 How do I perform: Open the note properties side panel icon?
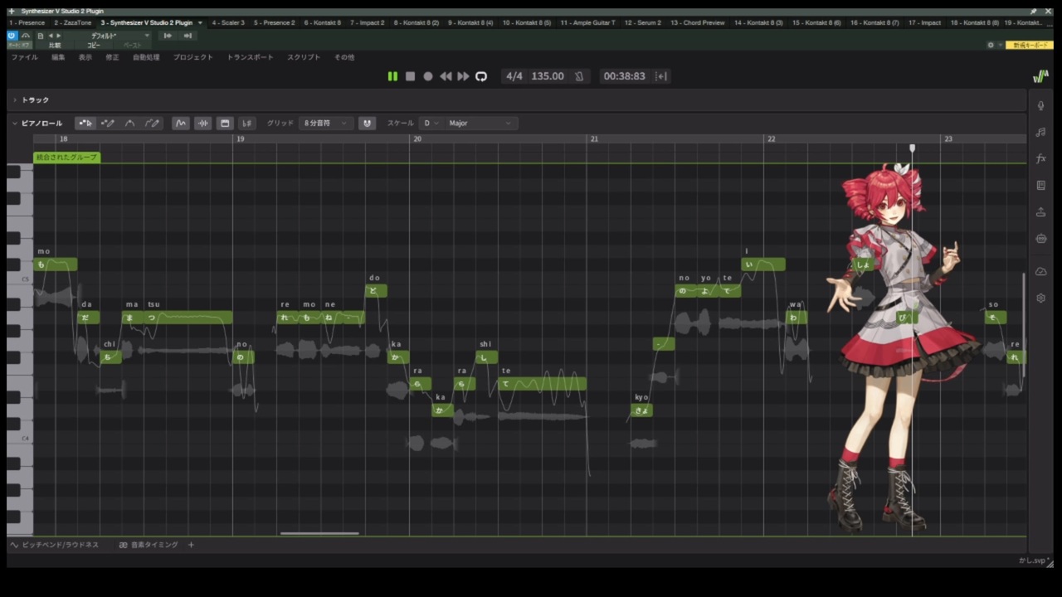point(1041,132)
